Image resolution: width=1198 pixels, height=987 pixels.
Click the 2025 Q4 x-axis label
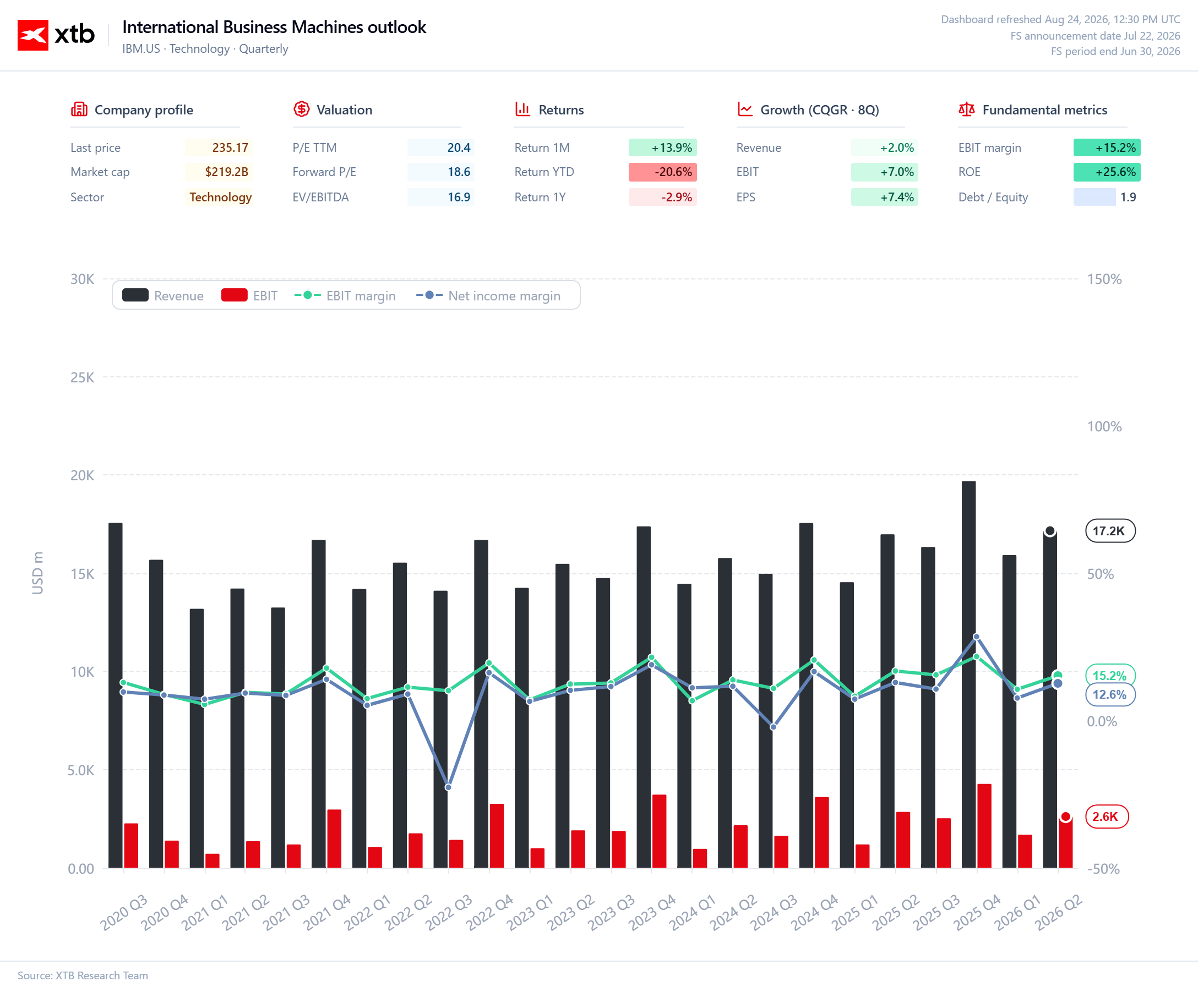[977, 912]
